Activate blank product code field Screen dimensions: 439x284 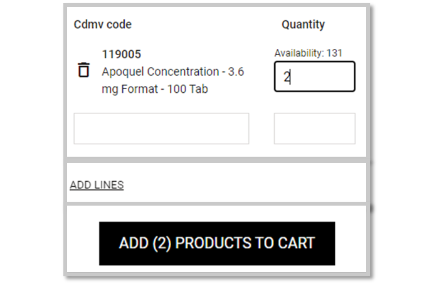(x=161, y=129)
